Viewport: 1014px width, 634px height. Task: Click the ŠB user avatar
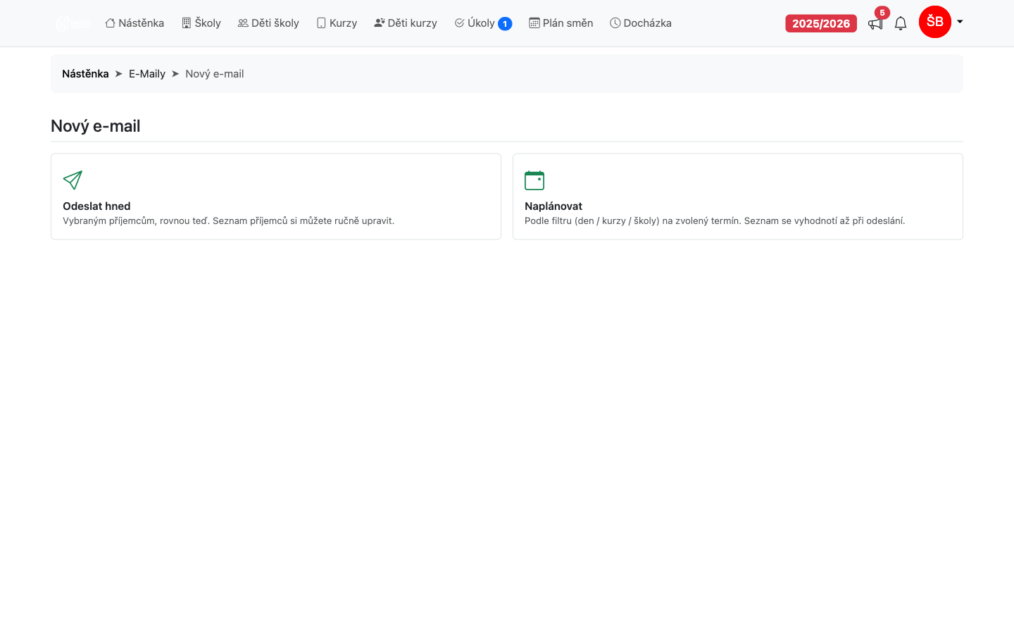point(935,22)
